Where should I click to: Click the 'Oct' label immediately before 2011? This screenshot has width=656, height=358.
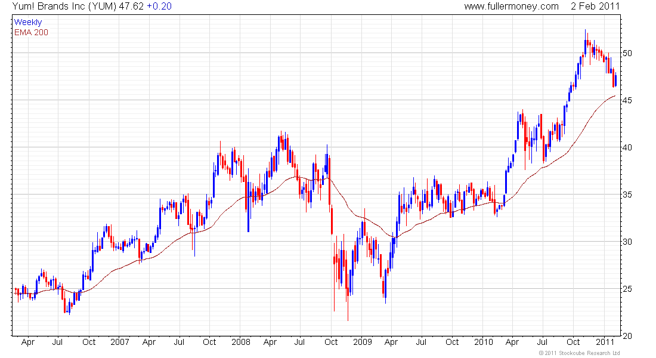[573, 342]
